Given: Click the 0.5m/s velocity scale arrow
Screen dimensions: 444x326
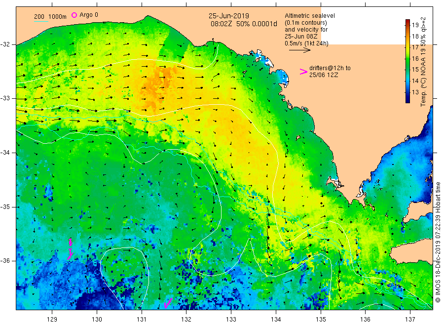Looking at the screenshot, I should [x=300, y=50].
